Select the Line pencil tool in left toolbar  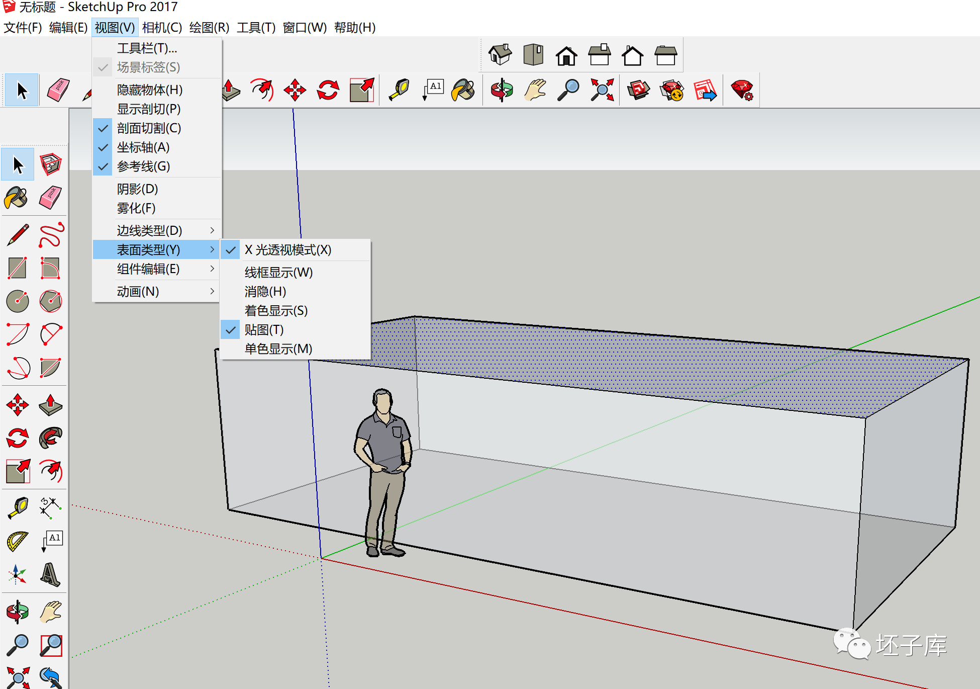[x=18, y=235]
